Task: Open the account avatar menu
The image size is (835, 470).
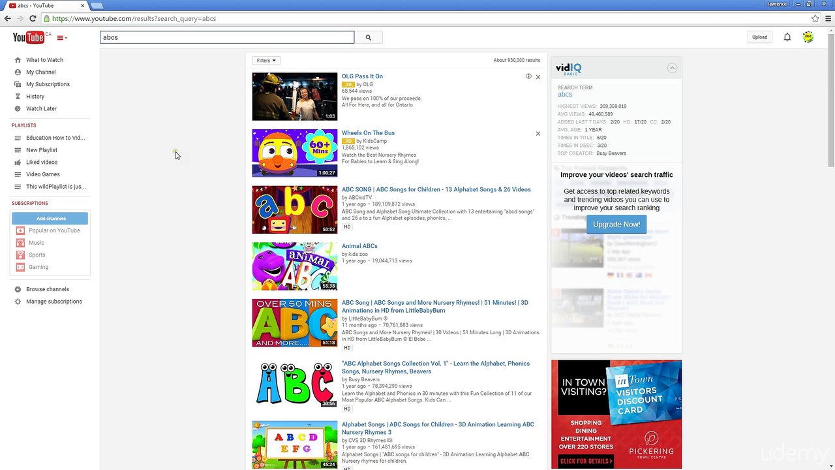Action: click(808, 37)
